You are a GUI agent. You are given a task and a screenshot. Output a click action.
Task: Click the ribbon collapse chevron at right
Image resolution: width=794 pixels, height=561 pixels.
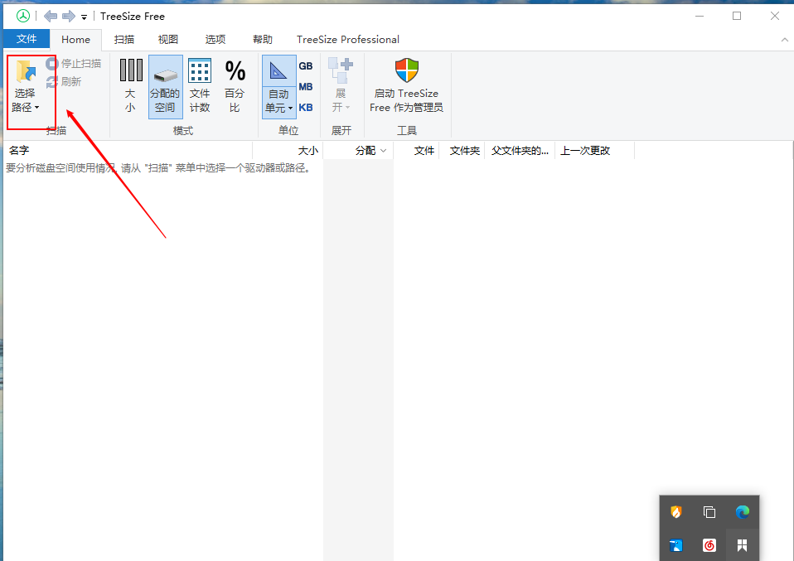pos(784,39)
